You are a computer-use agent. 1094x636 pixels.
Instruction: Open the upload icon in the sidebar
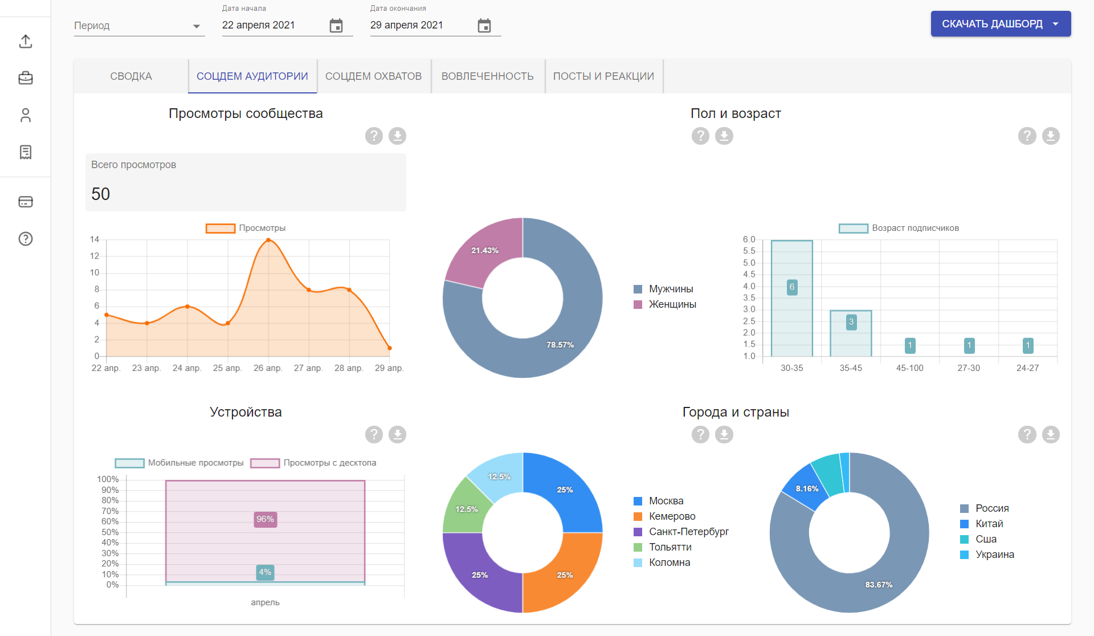(26, 41)
